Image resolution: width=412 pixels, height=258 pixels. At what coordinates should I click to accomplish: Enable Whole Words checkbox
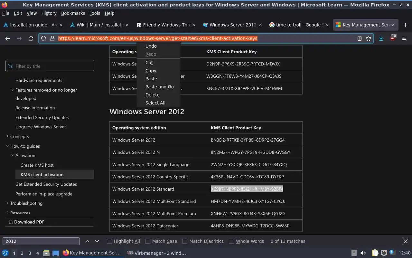tap(231, 241)
